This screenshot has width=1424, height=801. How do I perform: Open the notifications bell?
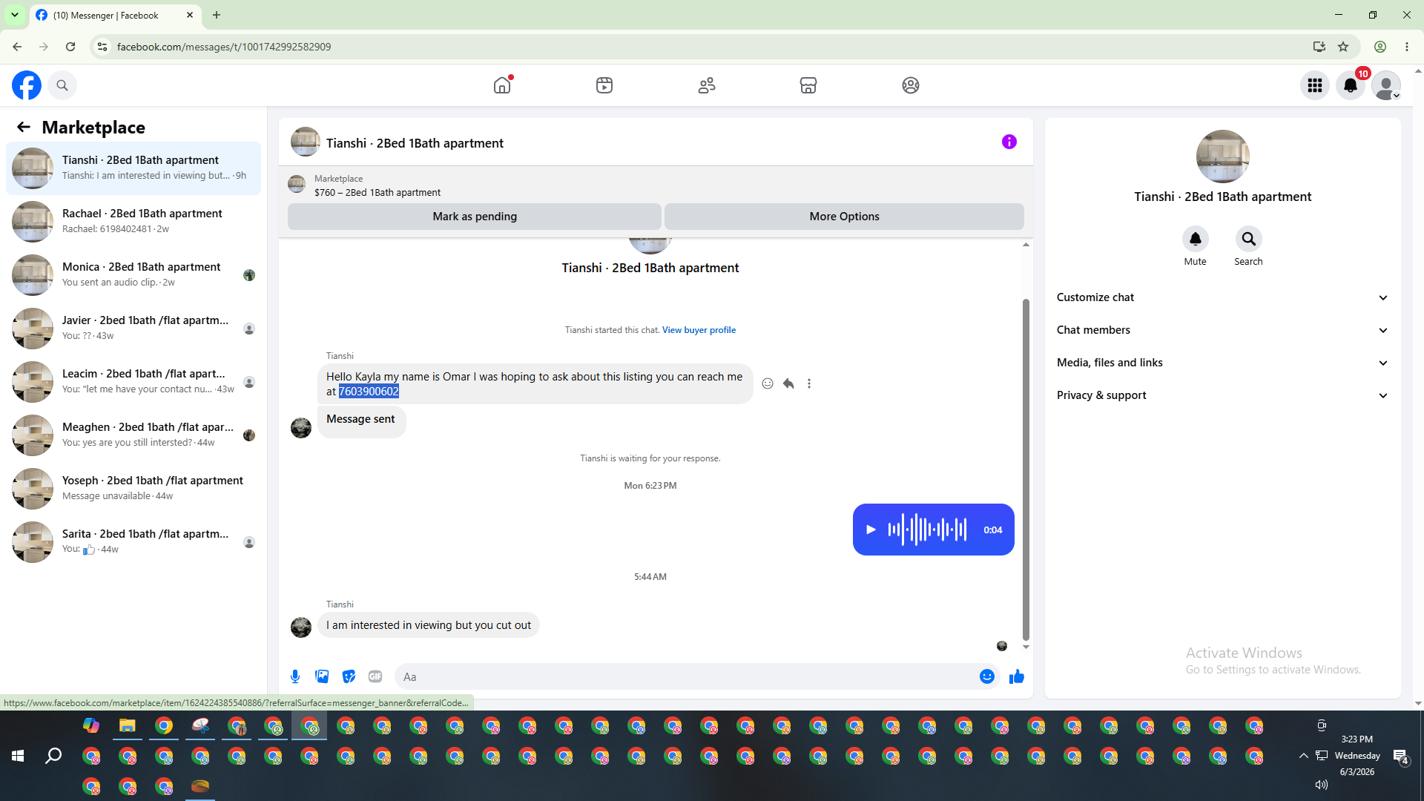pos(1351,85)
